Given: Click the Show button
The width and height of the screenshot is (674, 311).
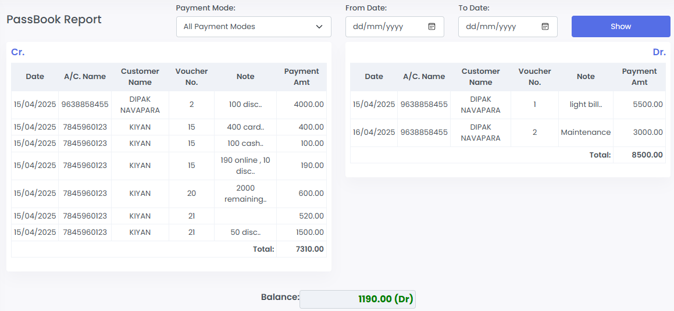Looking at the screenshot, I should coord(620,27).
